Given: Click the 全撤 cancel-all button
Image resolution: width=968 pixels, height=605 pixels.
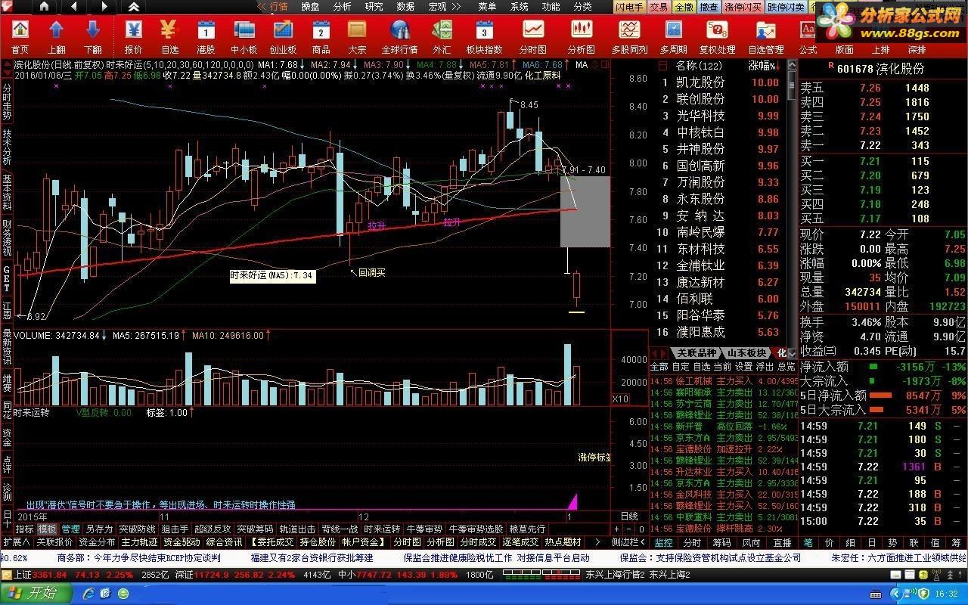Looking at the screenshot, I should pos(683,7).
